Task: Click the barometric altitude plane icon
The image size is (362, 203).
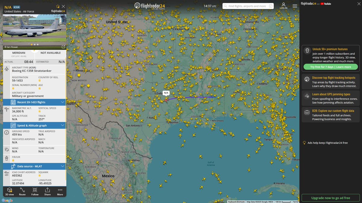Action: pos(7,110)
